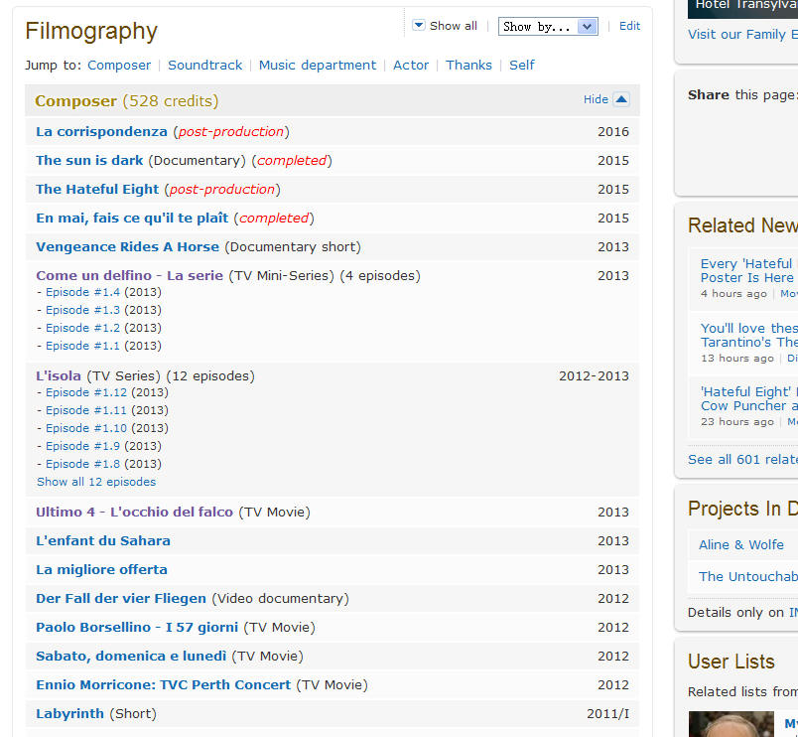Open Paolo Borsellino - I 57 giorni
The height and width of the screenshot is (737, 798).
click(137, 627)
